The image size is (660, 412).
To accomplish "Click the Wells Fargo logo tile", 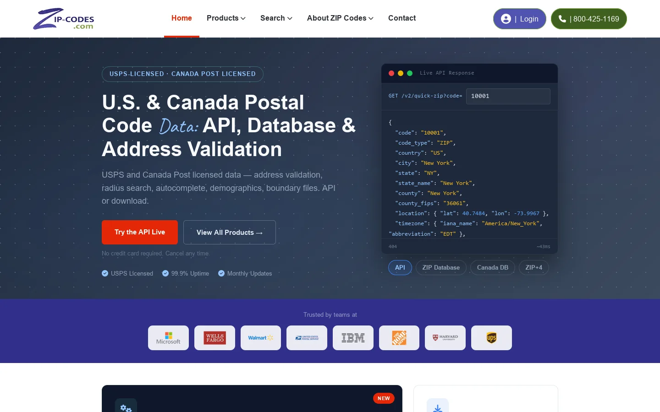I will point(214,338).
